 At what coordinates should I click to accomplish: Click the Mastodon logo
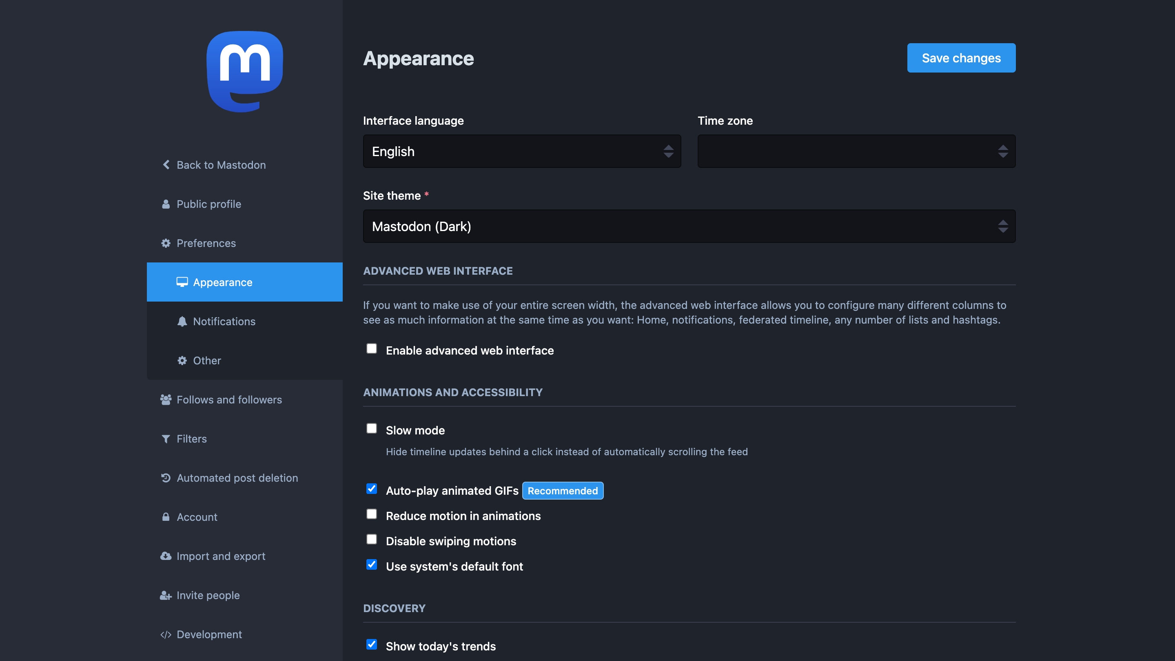tap(244, 72)
